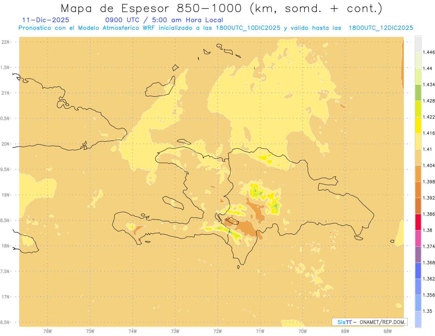The image size is (435, 336).
Task: Click the "ONAMET/REP.DOM." credit label
Action: 383,322
